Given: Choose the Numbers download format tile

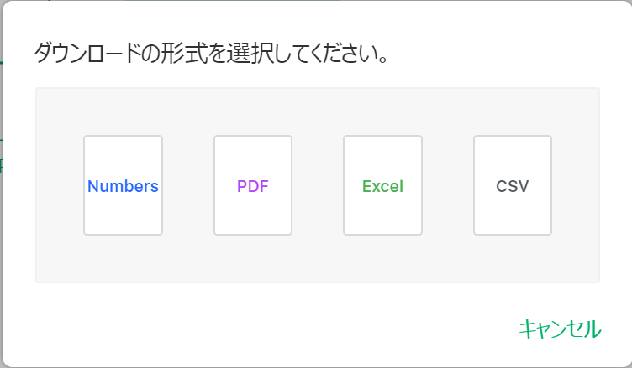Looking at the screenshot, I should 123,185.
